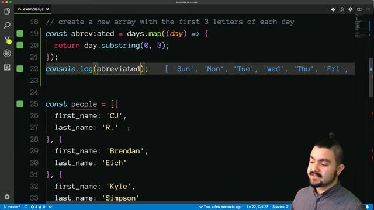Open the Source Control view

(7, 39)
